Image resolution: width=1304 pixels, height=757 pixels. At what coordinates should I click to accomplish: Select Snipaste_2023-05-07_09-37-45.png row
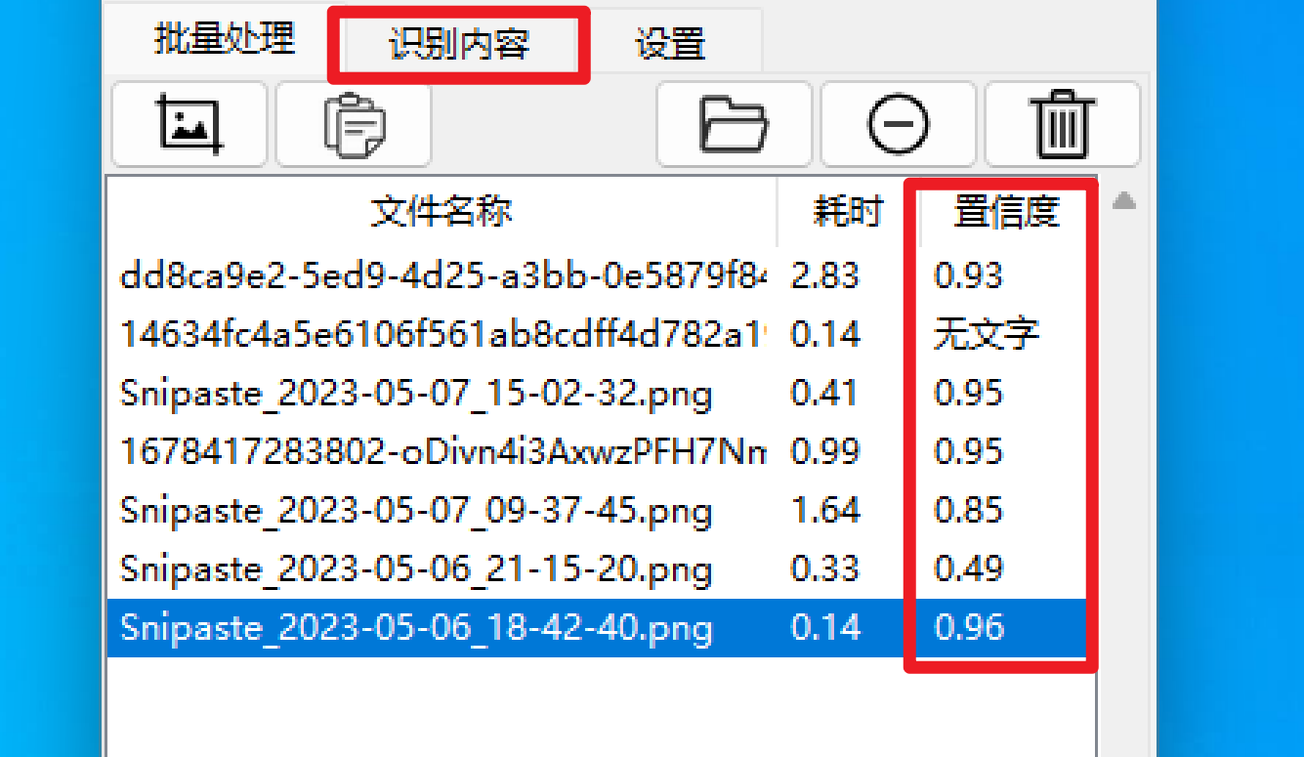597,510
